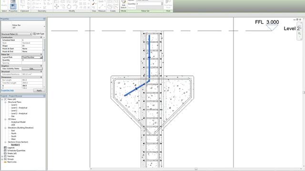Open Level 1 - Analytical view
The image size is (305, 171).
pos(19,108)
